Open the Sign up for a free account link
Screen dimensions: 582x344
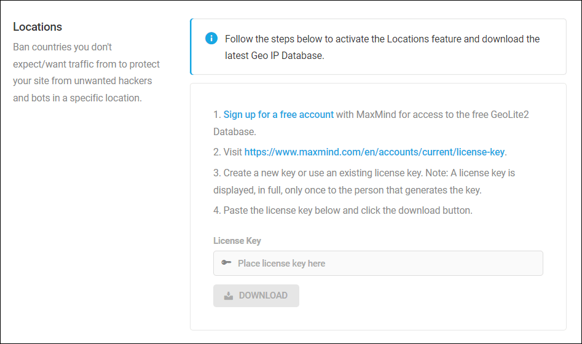pyautogui.click(x=278, y=115)
